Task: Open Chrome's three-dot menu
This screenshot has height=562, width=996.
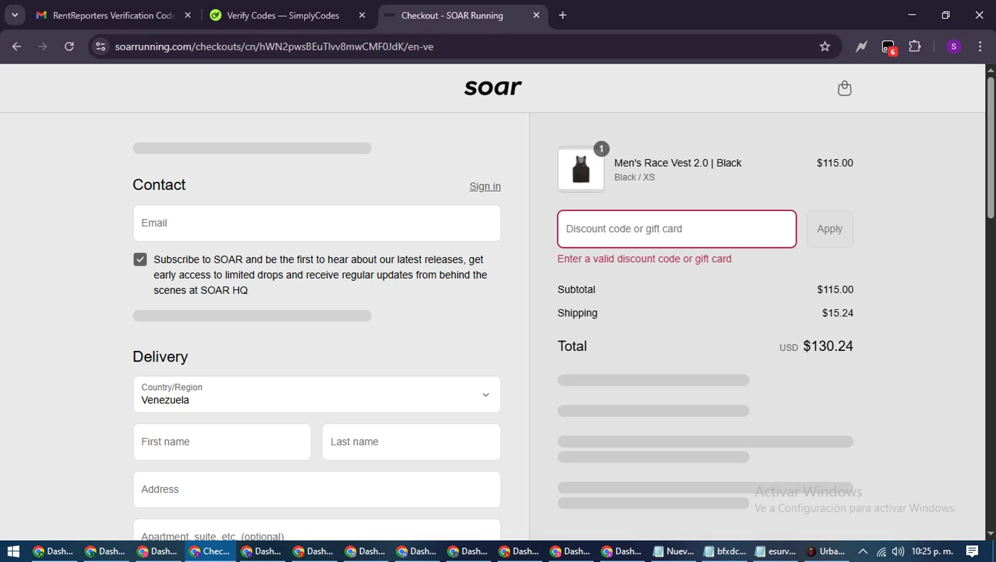Action: pos(980,46)
